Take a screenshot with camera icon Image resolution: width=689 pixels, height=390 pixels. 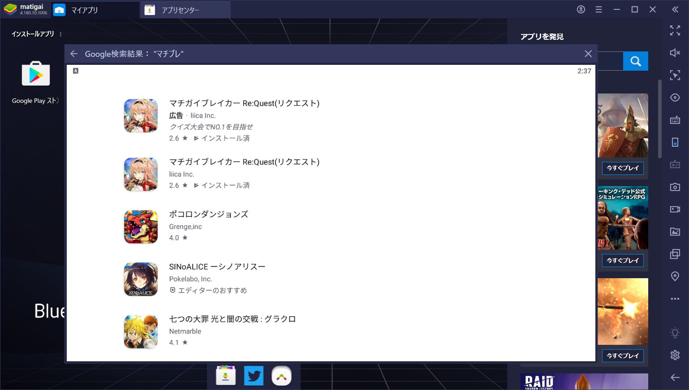[675, 187]
